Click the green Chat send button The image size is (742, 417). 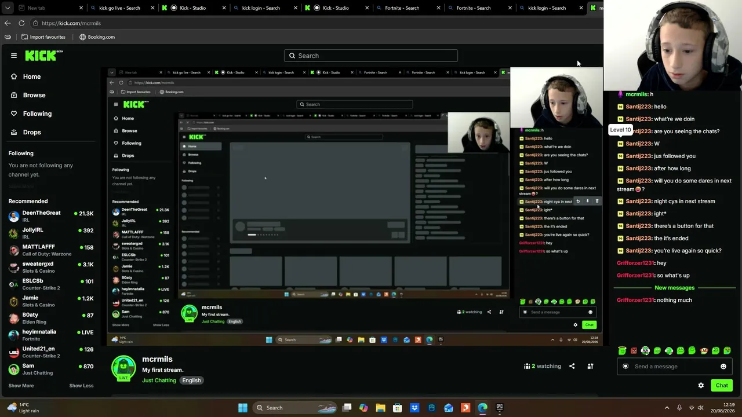point(722,385)
